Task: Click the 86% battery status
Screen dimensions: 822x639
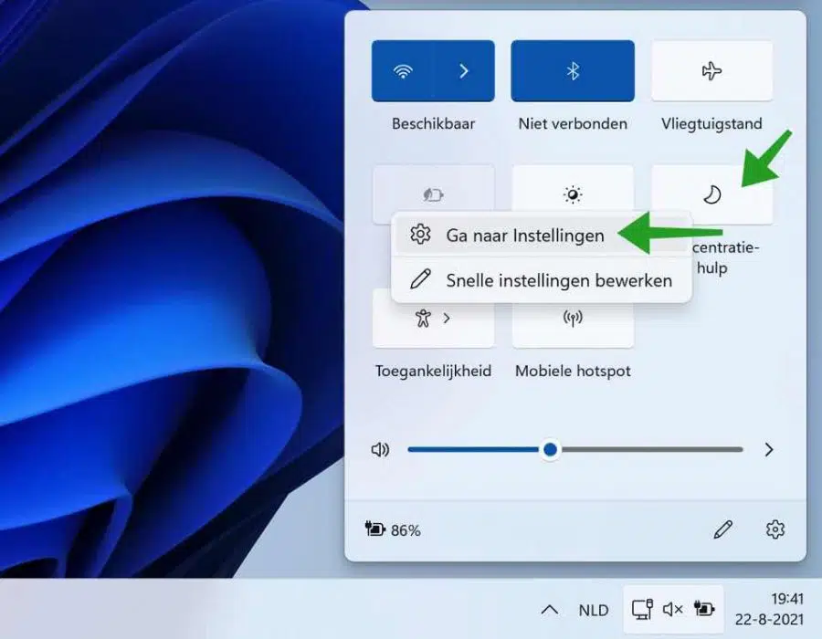Action: (393, 529)
